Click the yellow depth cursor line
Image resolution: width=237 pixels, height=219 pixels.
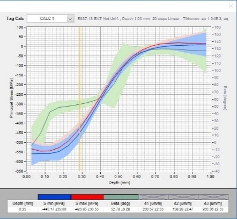point(80,98)
